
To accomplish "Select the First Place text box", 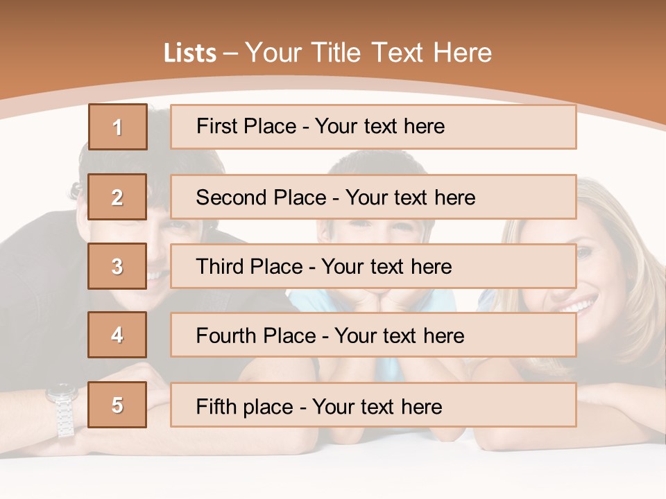I will click(373, 127).
